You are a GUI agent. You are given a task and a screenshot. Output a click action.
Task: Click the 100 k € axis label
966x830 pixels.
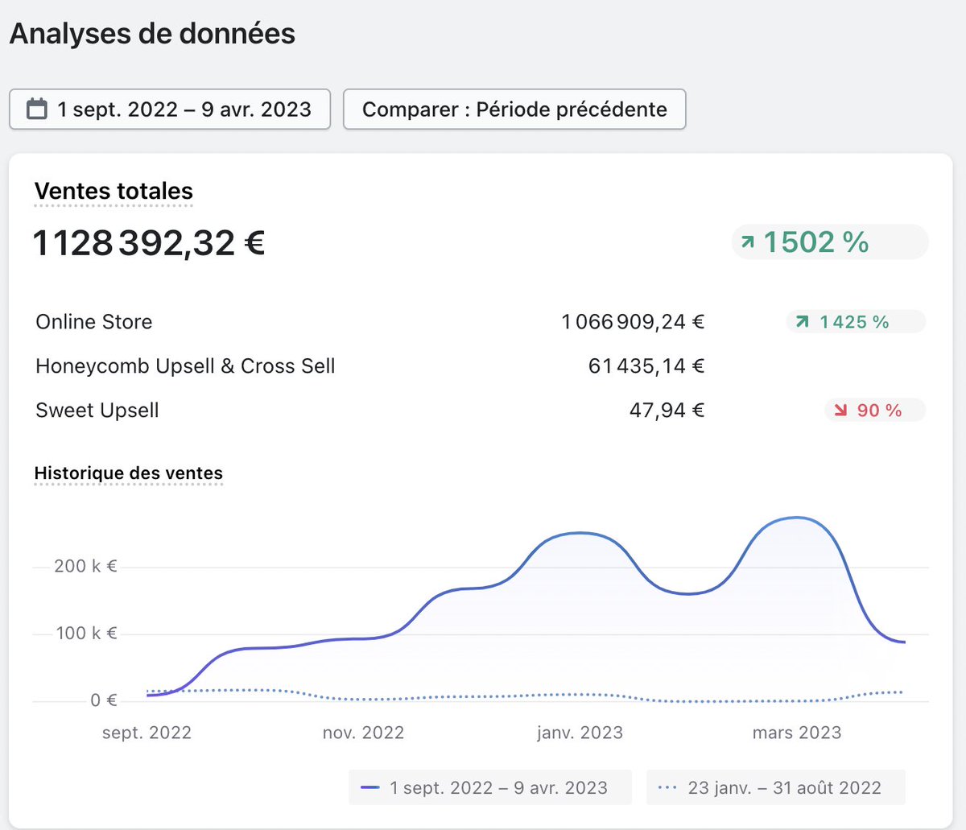(86, 634)
